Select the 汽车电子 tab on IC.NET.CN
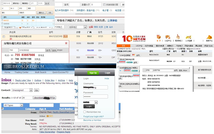This screenshot has width=214, height=134. [179, 46]
